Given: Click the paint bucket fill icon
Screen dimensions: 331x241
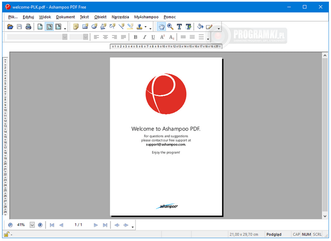Looking at the screenshot, I should click(200, 27).
